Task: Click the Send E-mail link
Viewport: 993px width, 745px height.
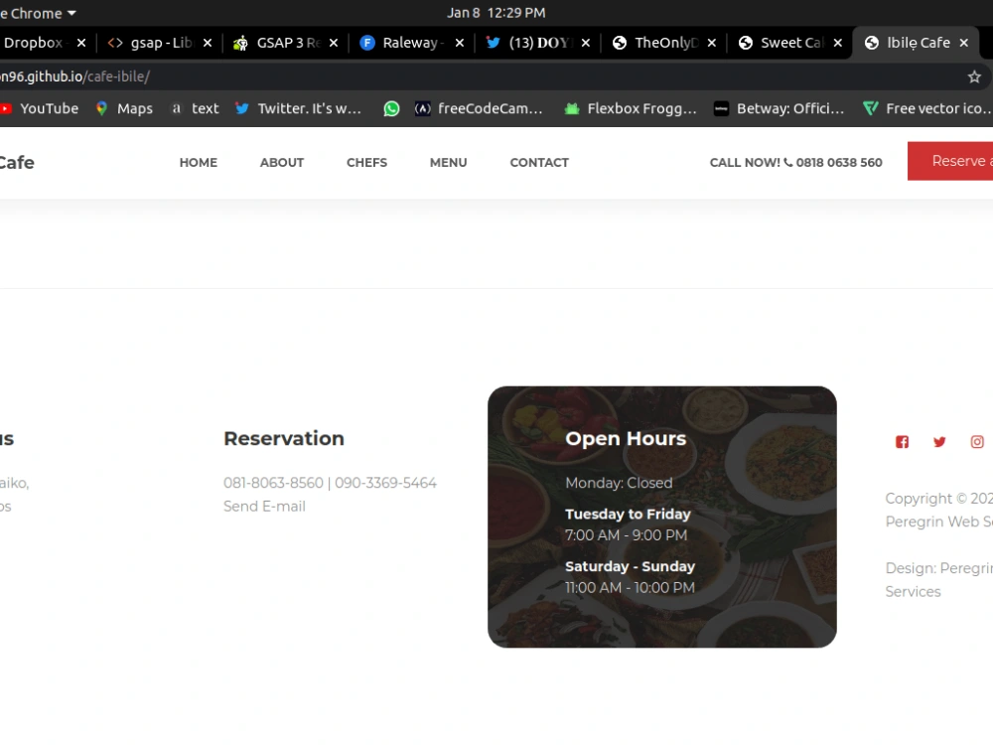Action: tap(264, 507)
